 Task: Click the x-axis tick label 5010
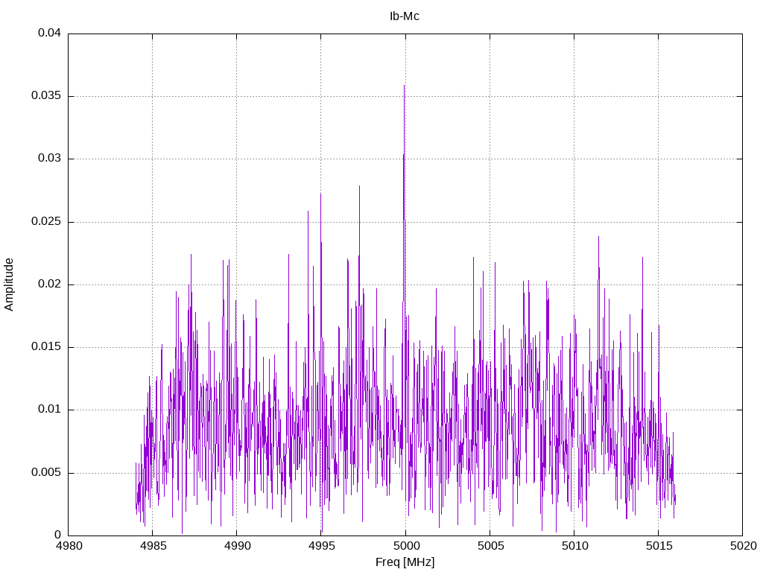tap(574, 546)
